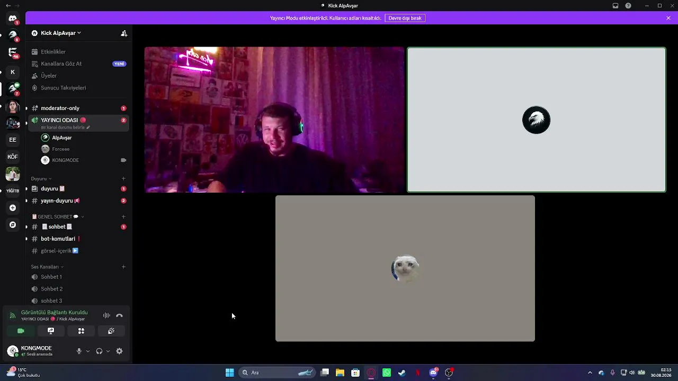
Task: Open noise suppression waveform icon
Action: click(106, 315)
